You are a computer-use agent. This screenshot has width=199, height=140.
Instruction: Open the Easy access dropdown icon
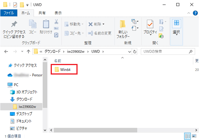(x=135, y=28)
